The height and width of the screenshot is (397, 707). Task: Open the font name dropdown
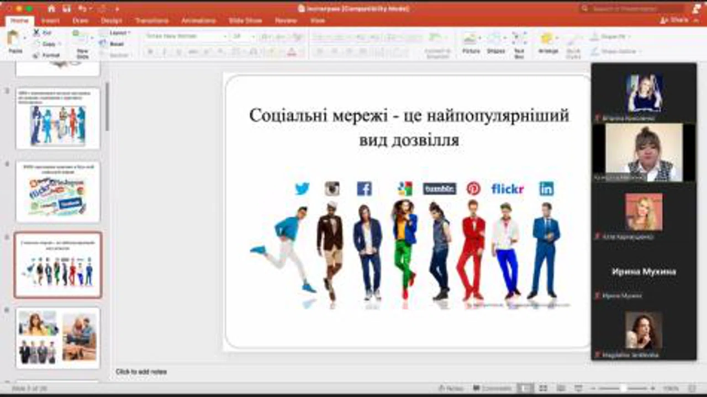[x=225, y=36]
